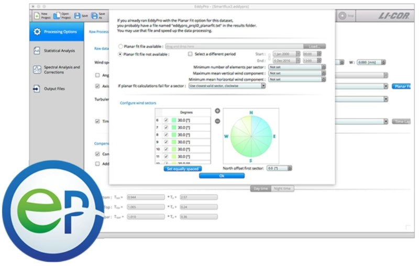419x266 pixels.
Task: Open 'Minimum mean horizontal wind component' selector
Action: tap(297, 79)
